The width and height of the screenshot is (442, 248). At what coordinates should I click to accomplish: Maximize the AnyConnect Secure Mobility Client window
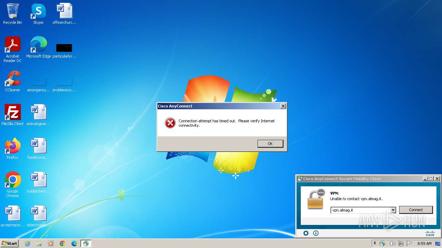(x=431, y=179)
